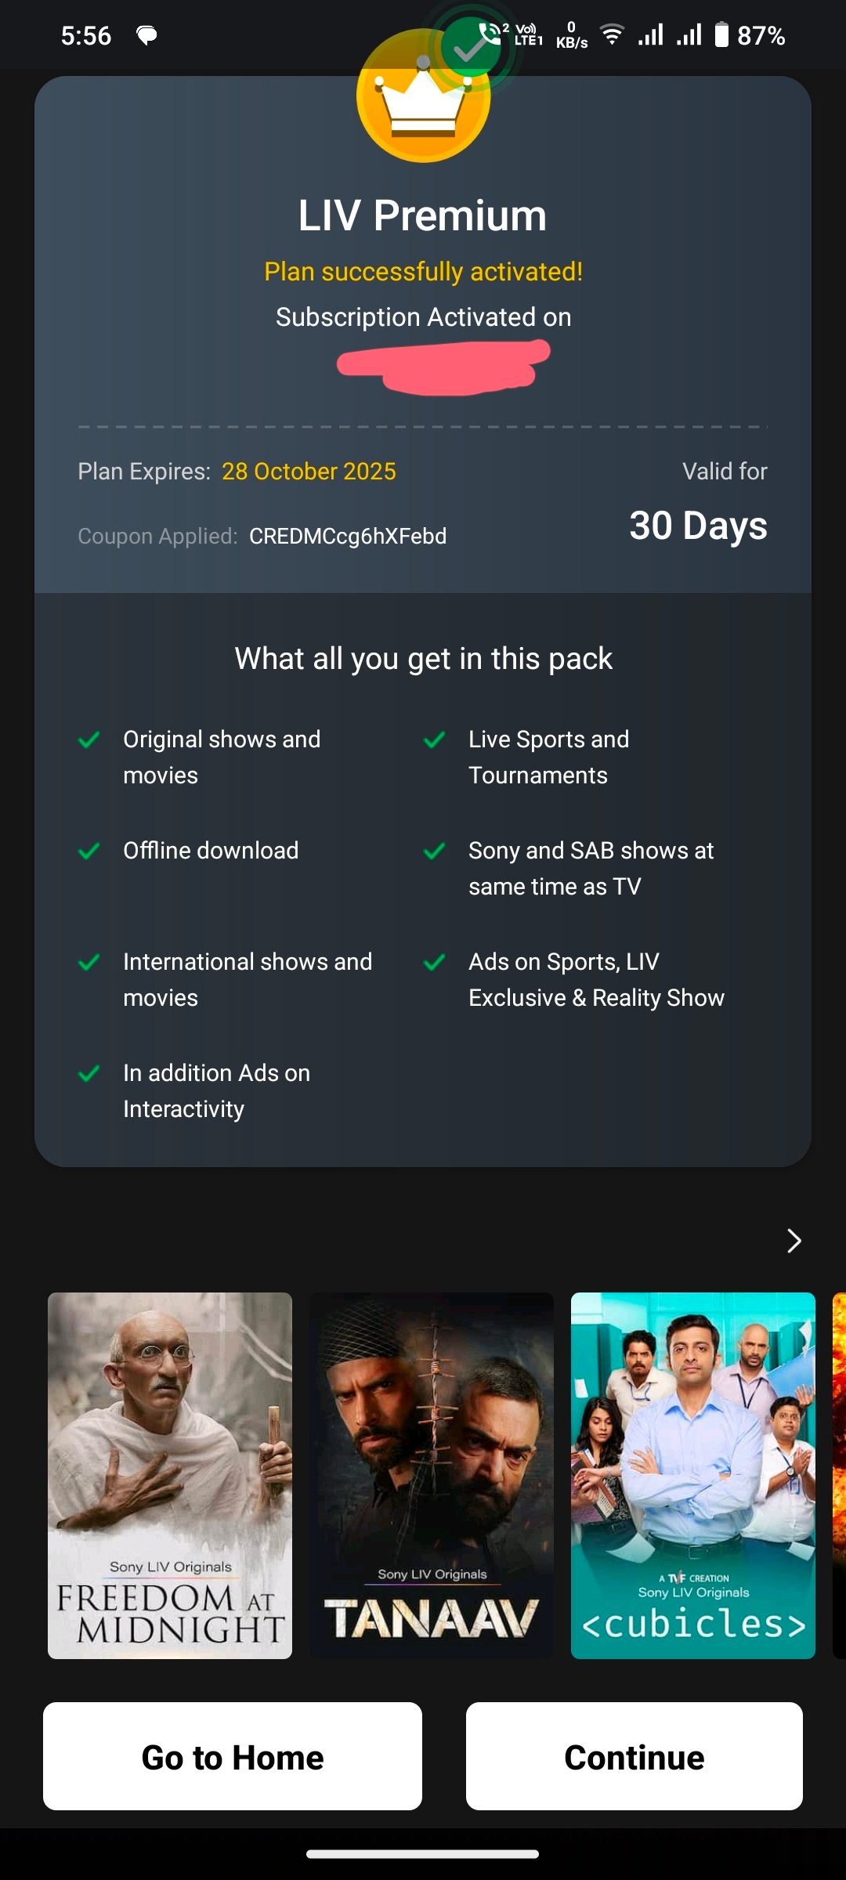Expand shows list with right chevron arrow
846x1880 pixels.
tap(794, 1241)
